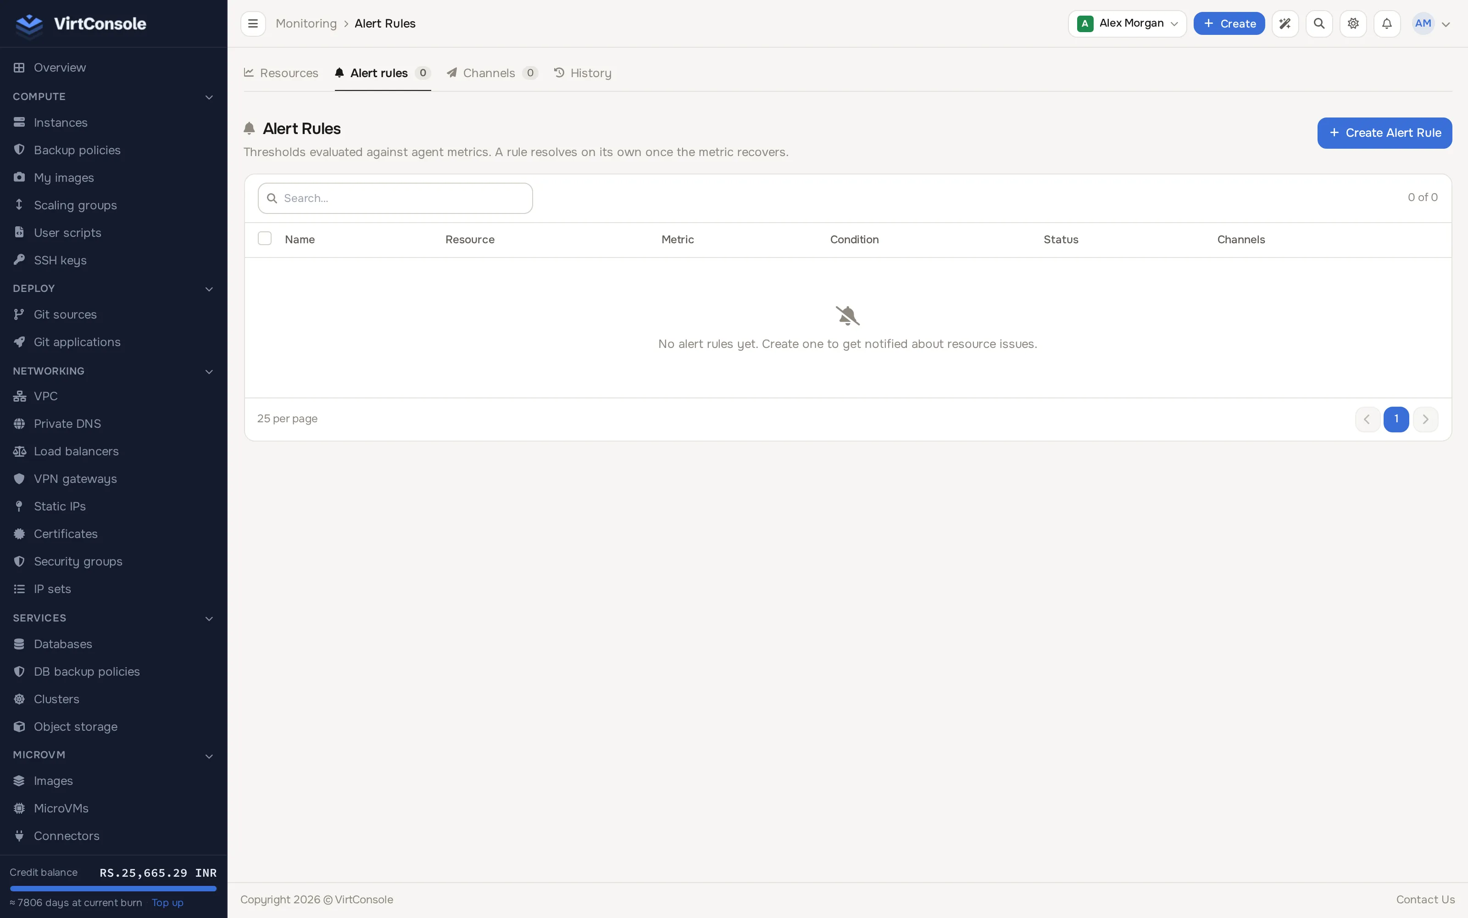Open the Alex Morgan account switcher dropdown
The image size is (1468, 918).
click(1127, 24)
